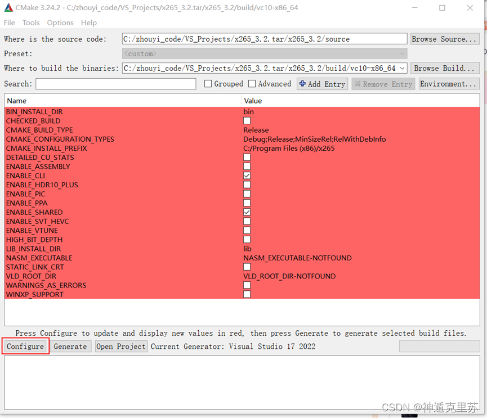The width and height of the screenshot is (487, 418).
Task: Click the VLD_ROOT_DIR-NOTFOUND value
Action: (289, 276)
